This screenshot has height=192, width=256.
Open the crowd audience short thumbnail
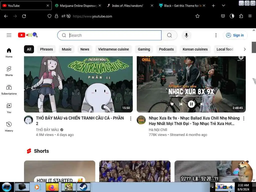click(135, 171)
